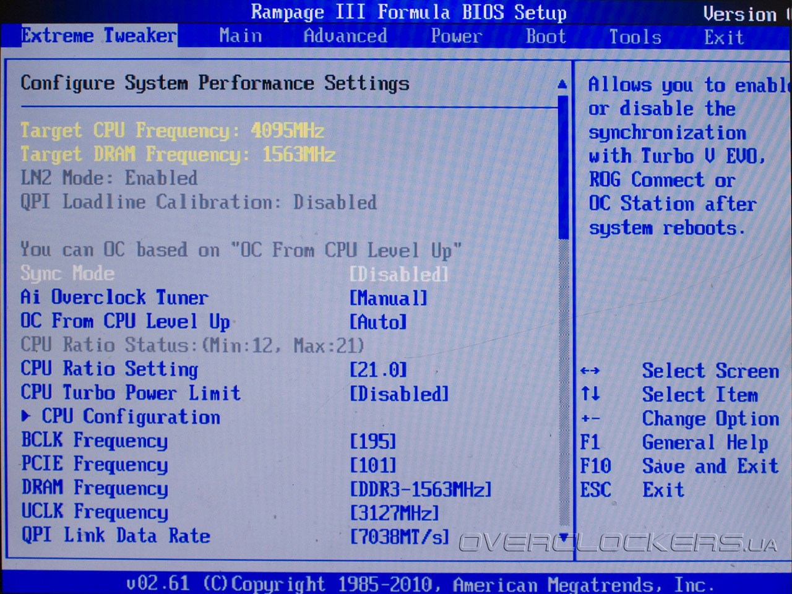Change UCLK Frequency 3127MHz option
Screen dimensions: 792x594
pyautogui.click(x=395, y=513)
